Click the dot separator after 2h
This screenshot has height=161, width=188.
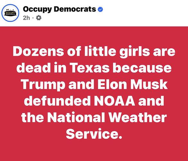(x=33, y=18)
